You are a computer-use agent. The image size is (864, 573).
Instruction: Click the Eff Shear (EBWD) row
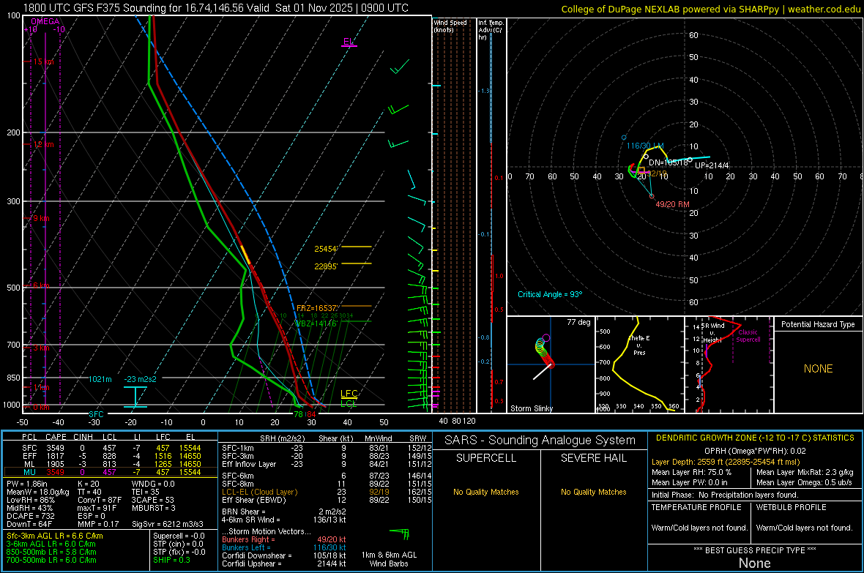327,501
